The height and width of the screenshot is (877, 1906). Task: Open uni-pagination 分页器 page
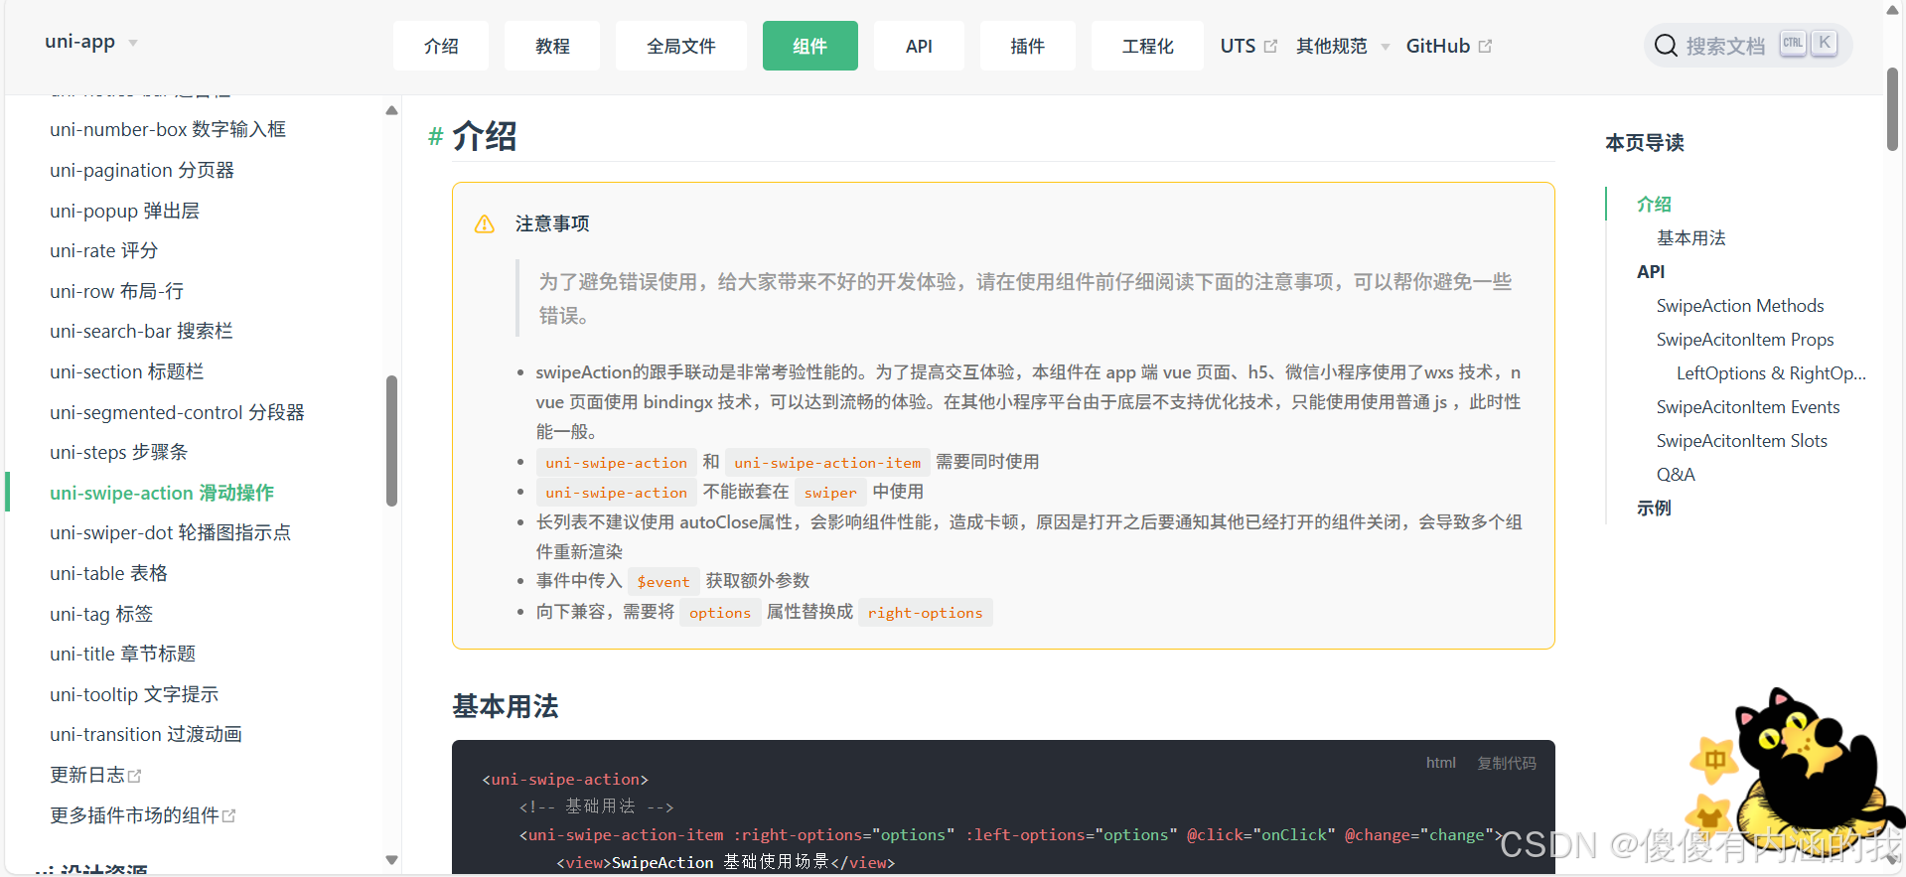click(142, 170)
